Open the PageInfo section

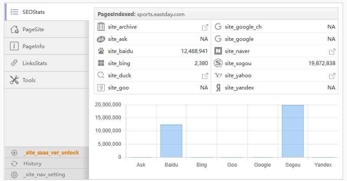pyautogui.click(x=47, y=46)
